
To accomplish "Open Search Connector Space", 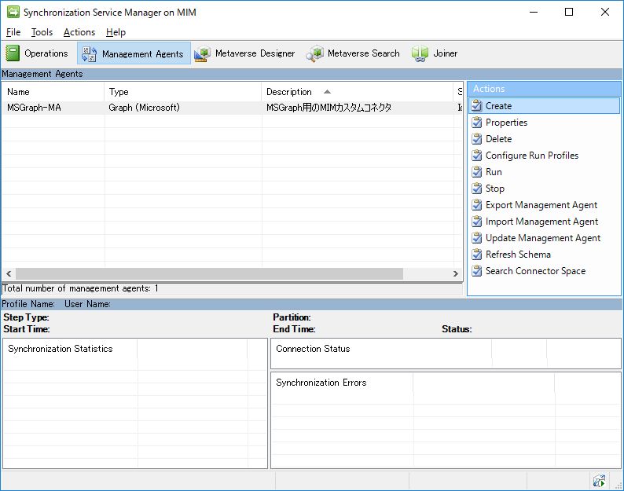I will point(535,271).
